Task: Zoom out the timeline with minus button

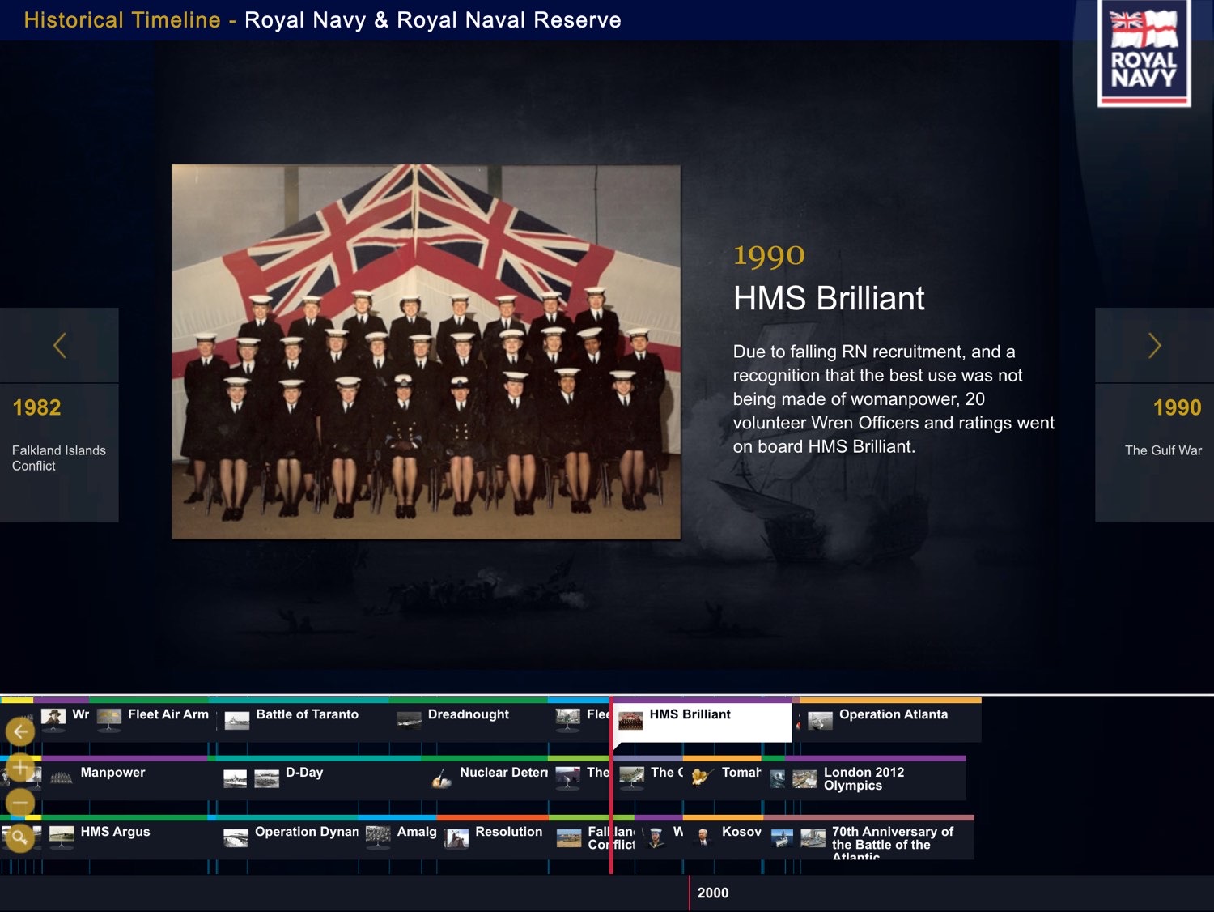Action: [20, 803]
